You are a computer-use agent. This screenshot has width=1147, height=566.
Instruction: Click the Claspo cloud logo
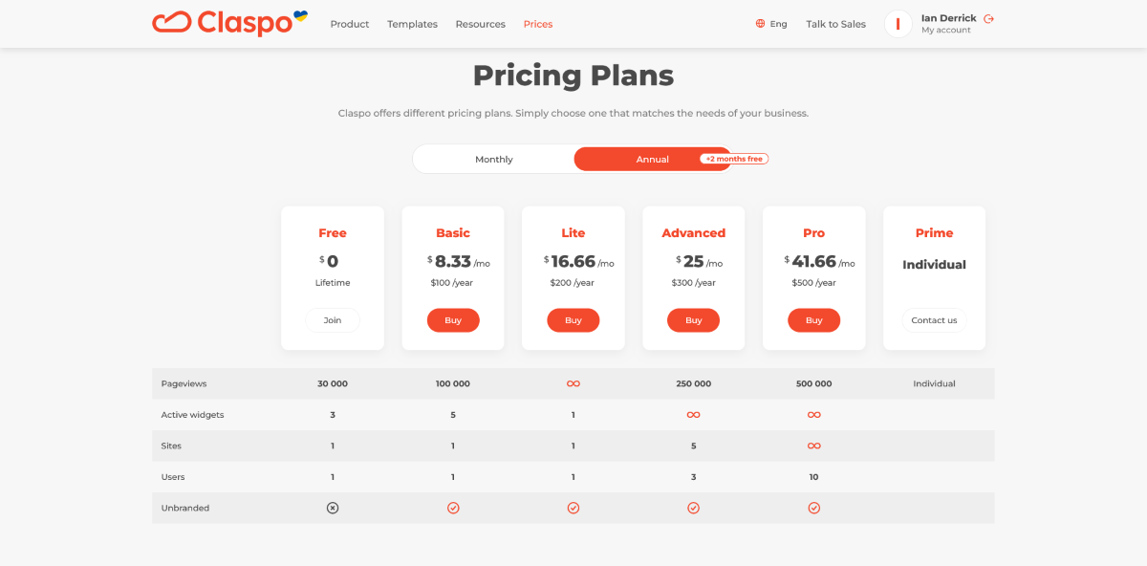172,22
